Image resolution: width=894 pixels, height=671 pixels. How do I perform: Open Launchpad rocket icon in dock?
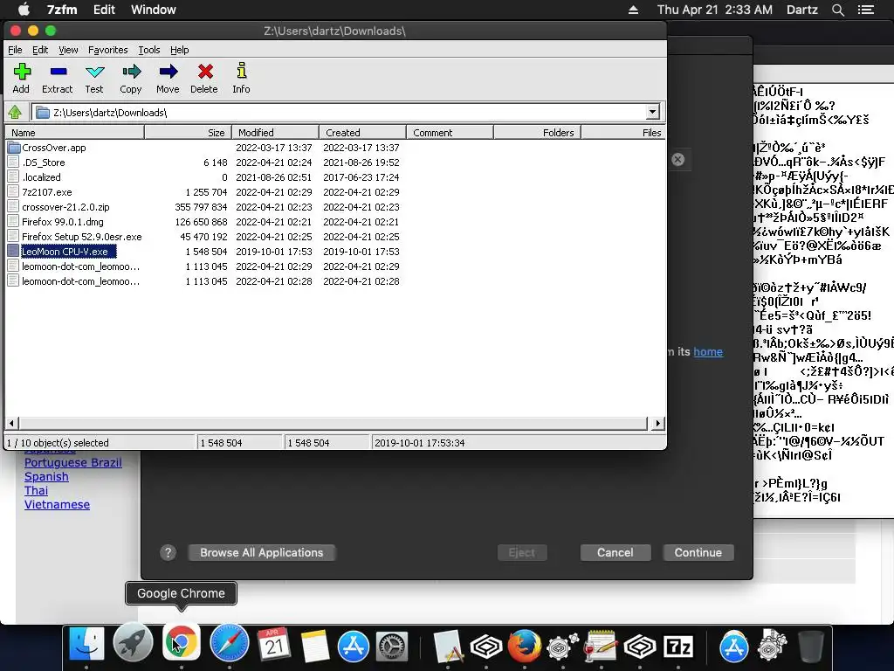[x=134, y=644]
